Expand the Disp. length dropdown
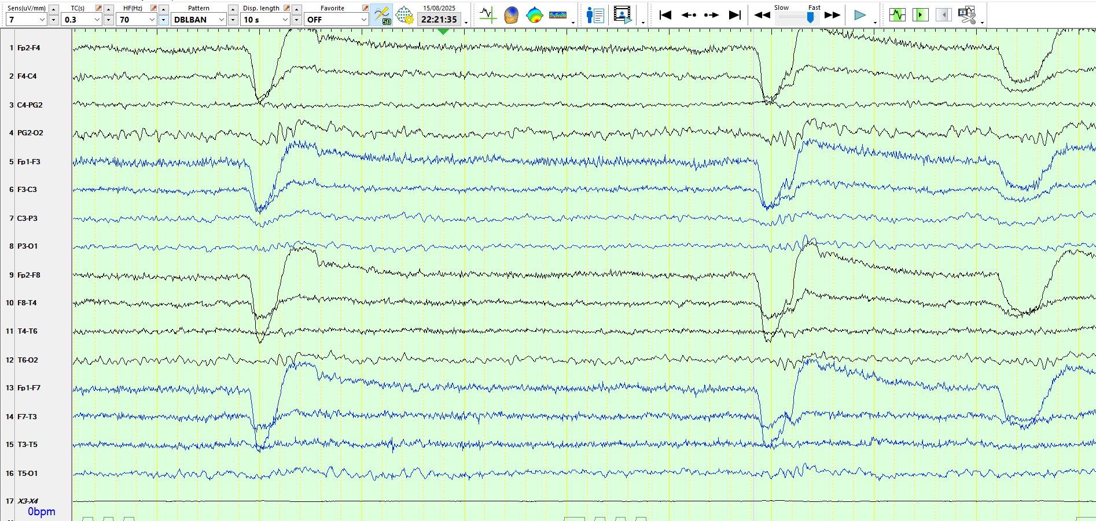The image size is (1096, 521). pyautogui.click(x=285, y=20)
